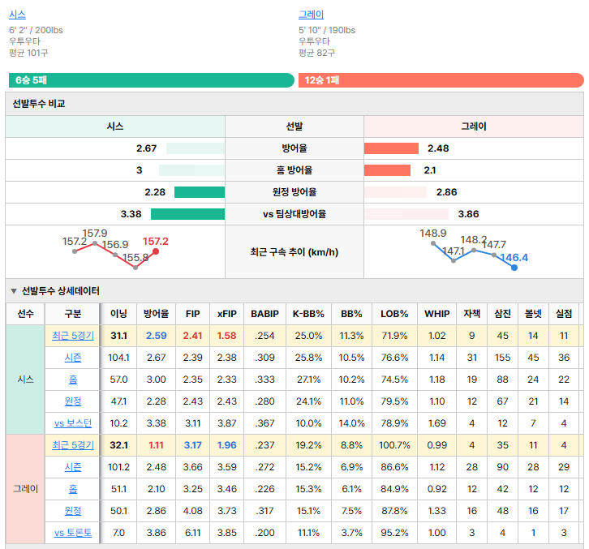Click the 6.11 FIP value vs 토론토
The height and width of the screenshot is (549, 589).
click(193, 533)
